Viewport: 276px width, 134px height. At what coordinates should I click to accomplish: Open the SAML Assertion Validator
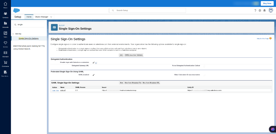click(134, 55)
